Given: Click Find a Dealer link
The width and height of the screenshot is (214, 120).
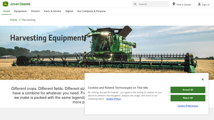Looking at the screenshot, I should pyautogui.click(x=182, y=4).
